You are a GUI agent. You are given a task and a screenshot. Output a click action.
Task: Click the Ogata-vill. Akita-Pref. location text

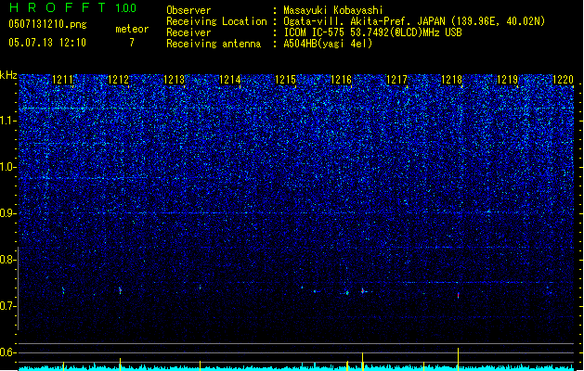[414, 21]
